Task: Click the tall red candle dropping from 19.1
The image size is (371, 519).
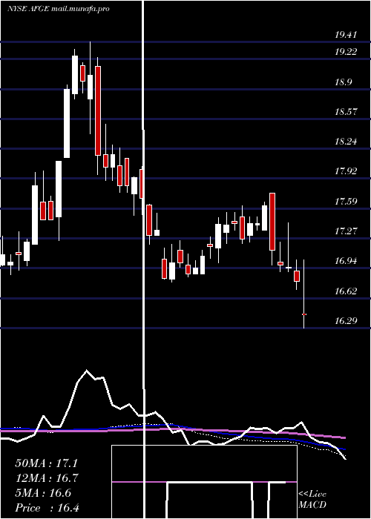Action: click(98, 111)
